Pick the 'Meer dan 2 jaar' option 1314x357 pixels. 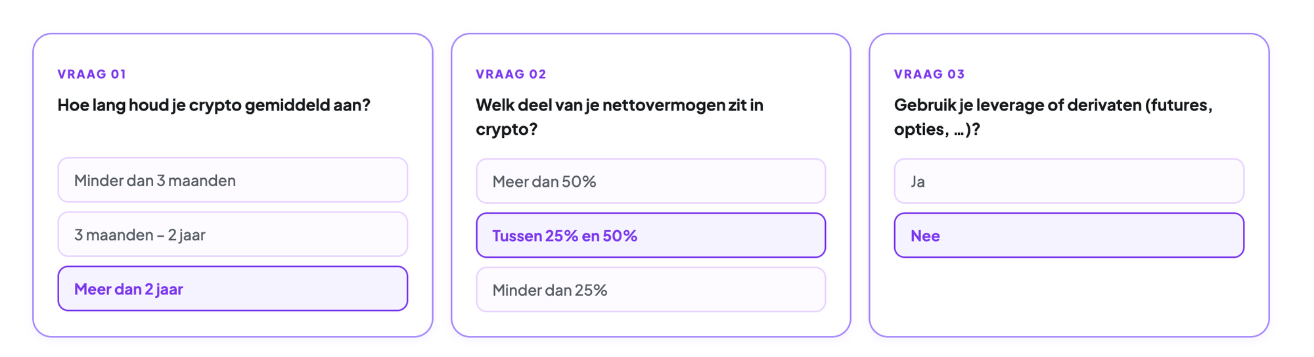coord(233,289)
